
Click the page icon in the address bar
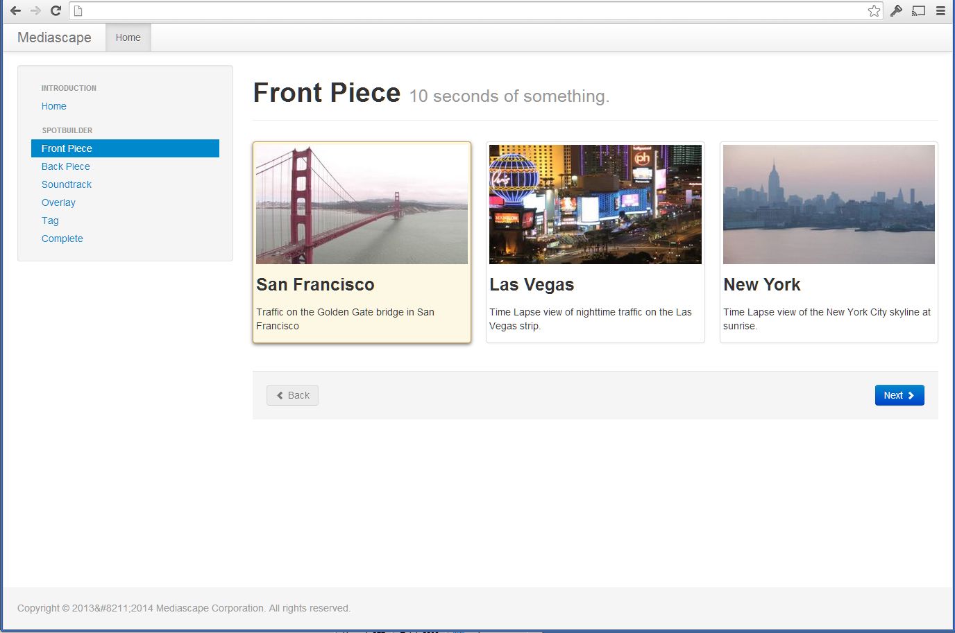(x=78, y=10)
